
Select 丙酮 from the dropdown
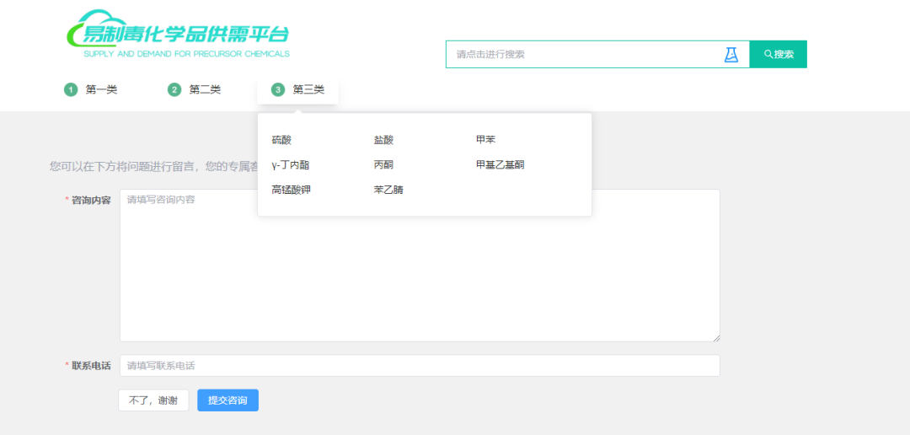[x=383, y=165]
